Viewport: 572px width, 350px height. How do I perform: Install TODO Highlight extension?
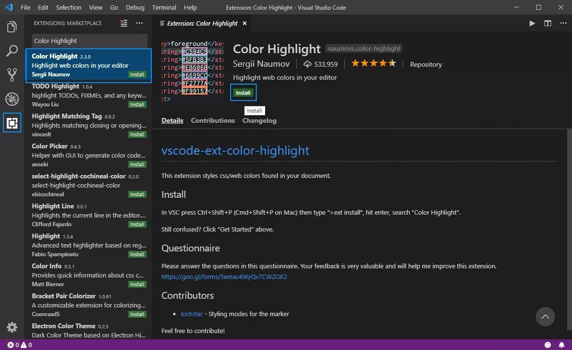pyautogui.click(x=137, y=104)
